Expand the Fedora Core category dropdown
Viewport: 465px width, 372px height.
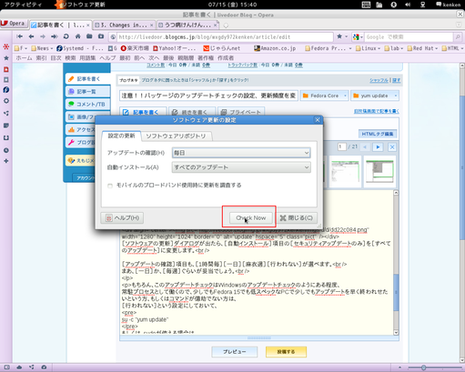coord(324,96)
